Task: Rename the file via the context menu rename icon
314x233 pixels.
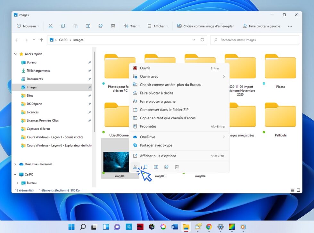Action: pos(156,167)
